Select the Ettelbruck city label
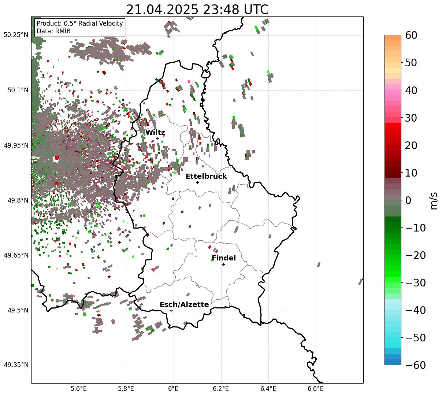The height and width of the screenshot is (396, 442). (x=206, y=177)
